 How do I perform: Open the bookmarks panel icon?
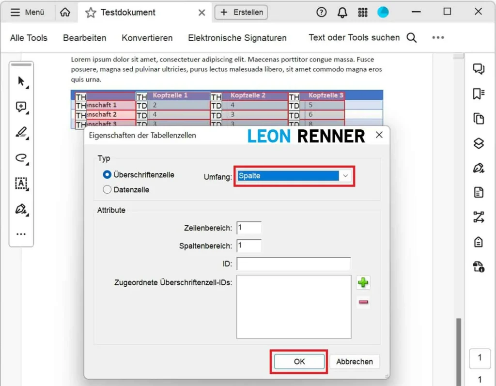[x=479, y=93]
